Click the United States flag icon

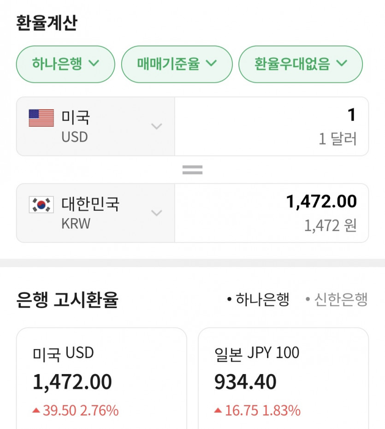41,118
